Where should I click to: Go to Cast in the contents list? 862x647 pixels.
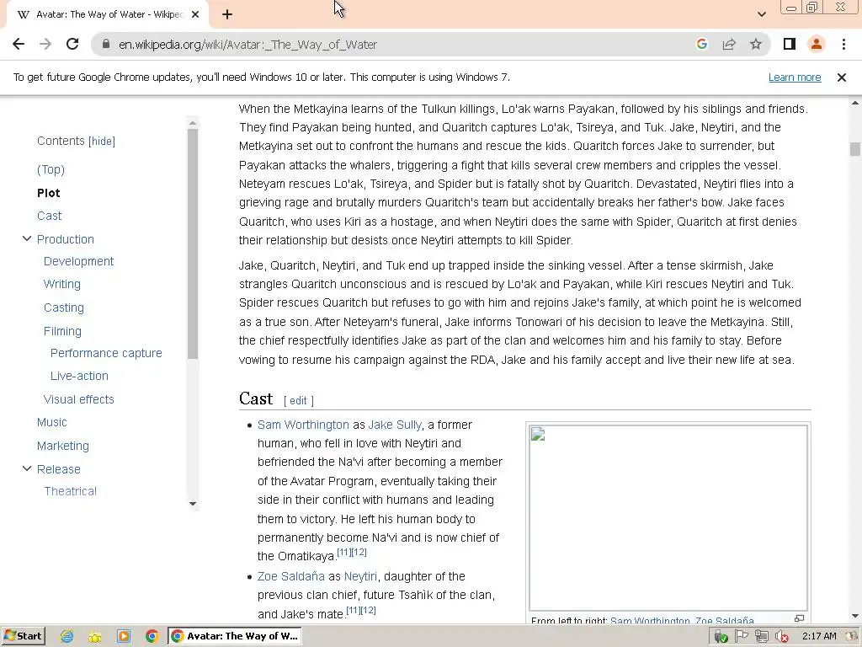(x=49, y=217)
